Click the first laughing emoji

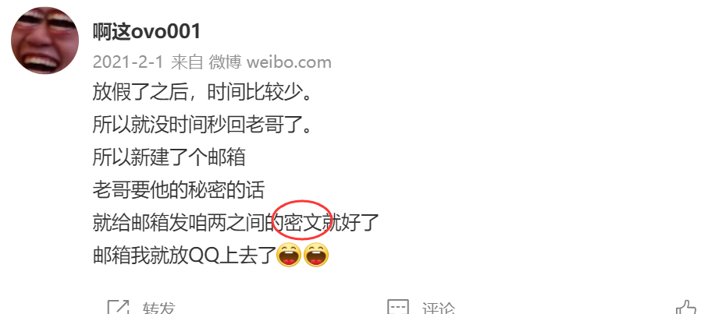tap(289, 255)
